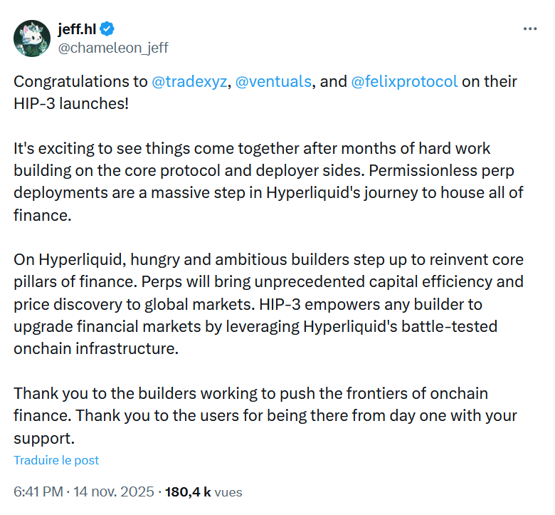The image size is (555, 515).
Task: Click the blue verified checkmark badge
Action: tap(107, 28)
